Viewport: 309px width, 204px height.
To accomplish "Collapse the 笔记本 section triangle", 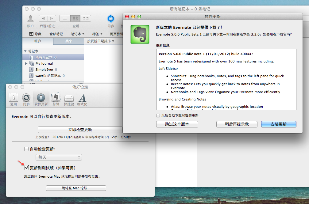I will coord(25,51).
